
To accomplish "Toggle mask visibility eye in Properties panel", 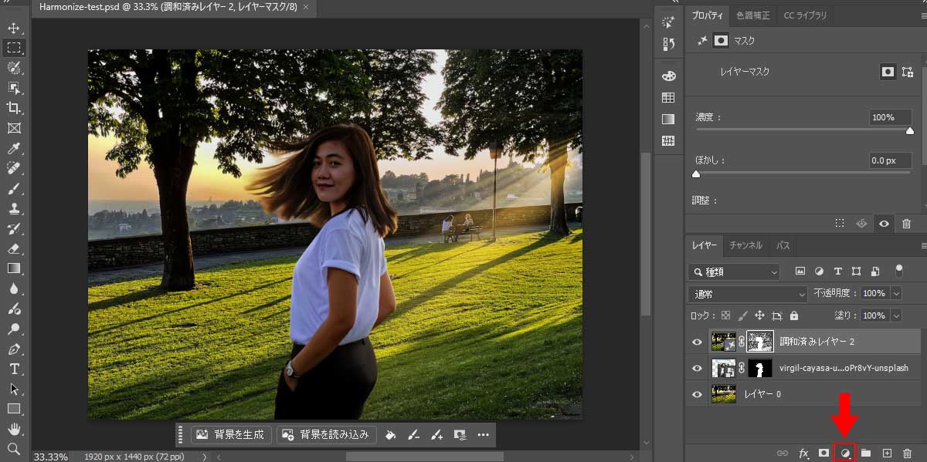I will click(884, 224).
